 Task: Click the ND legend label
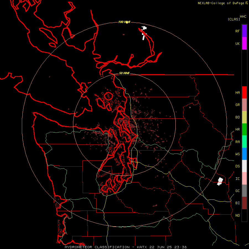point(237,216)
